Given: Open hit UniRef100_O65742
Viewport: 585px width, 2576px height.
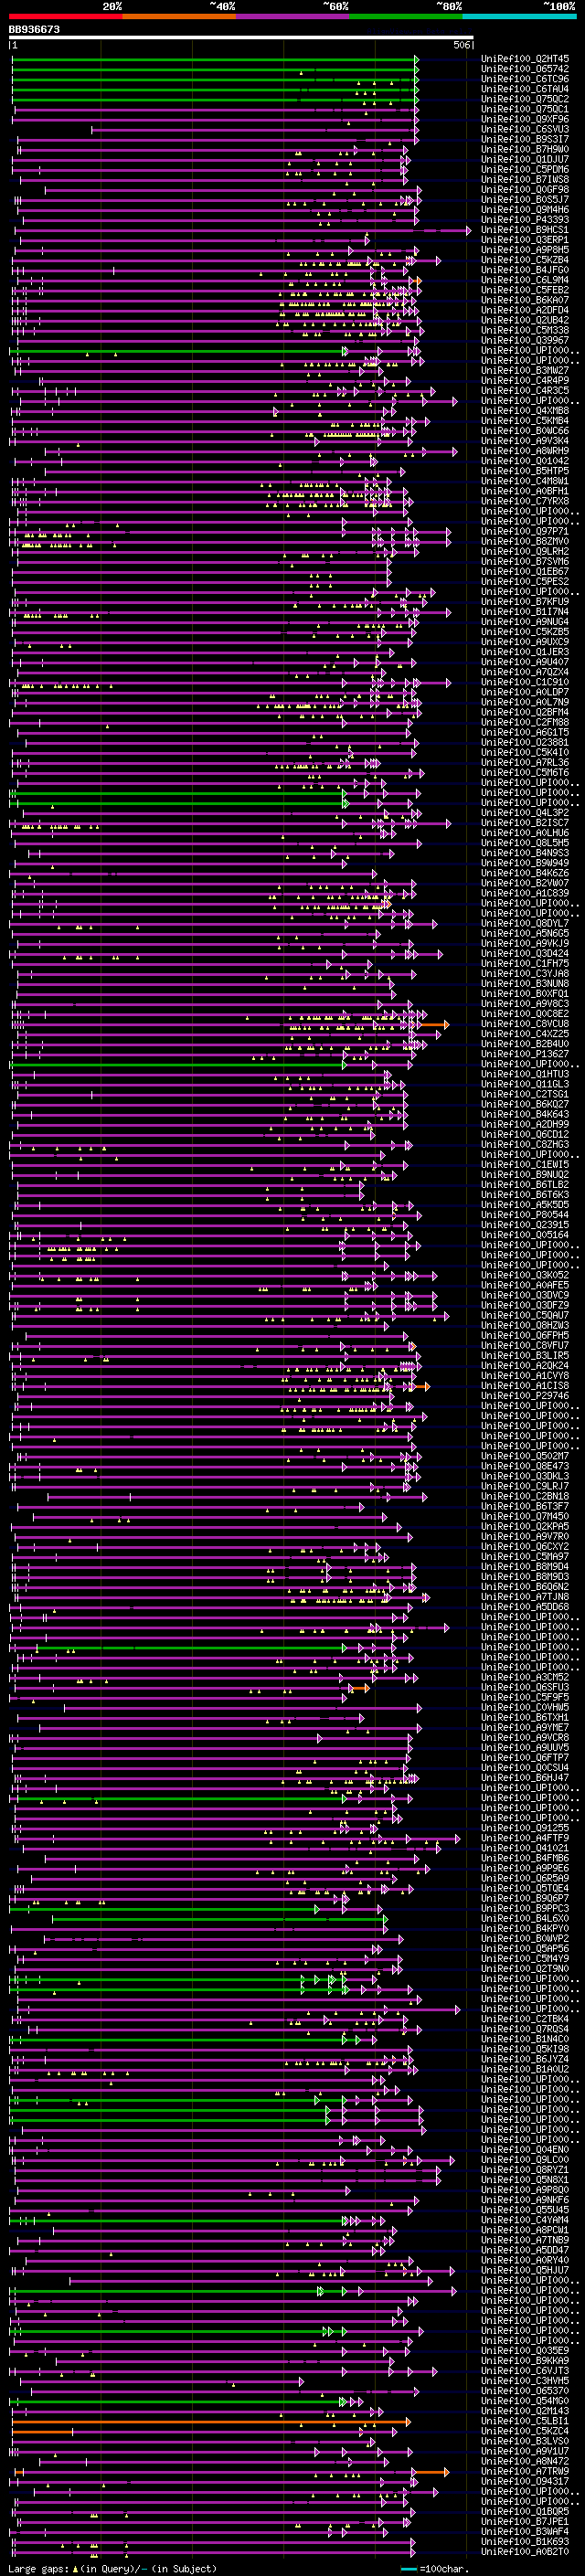Looking at the screenshot, I should [x=525, y=69].
